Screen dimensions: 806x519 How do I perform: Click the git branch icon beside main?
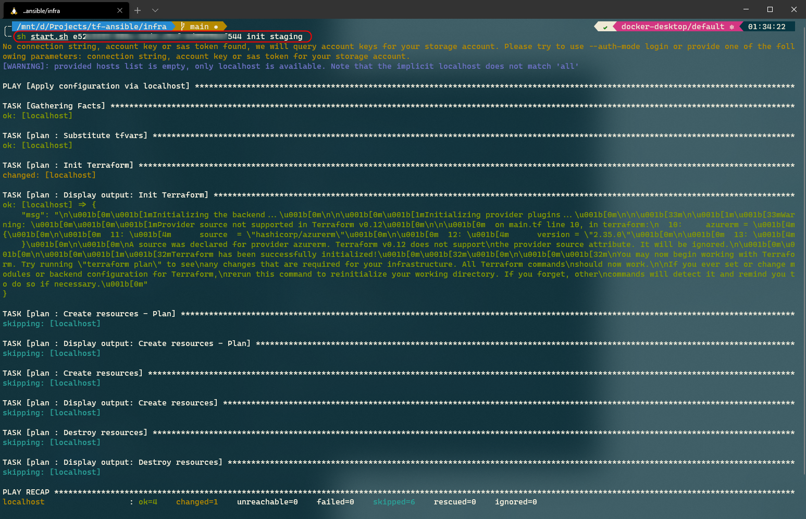(182, 26)
